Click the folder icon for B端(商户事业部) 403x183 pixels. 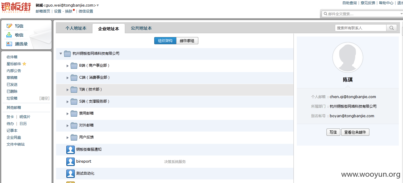point(74,65)
